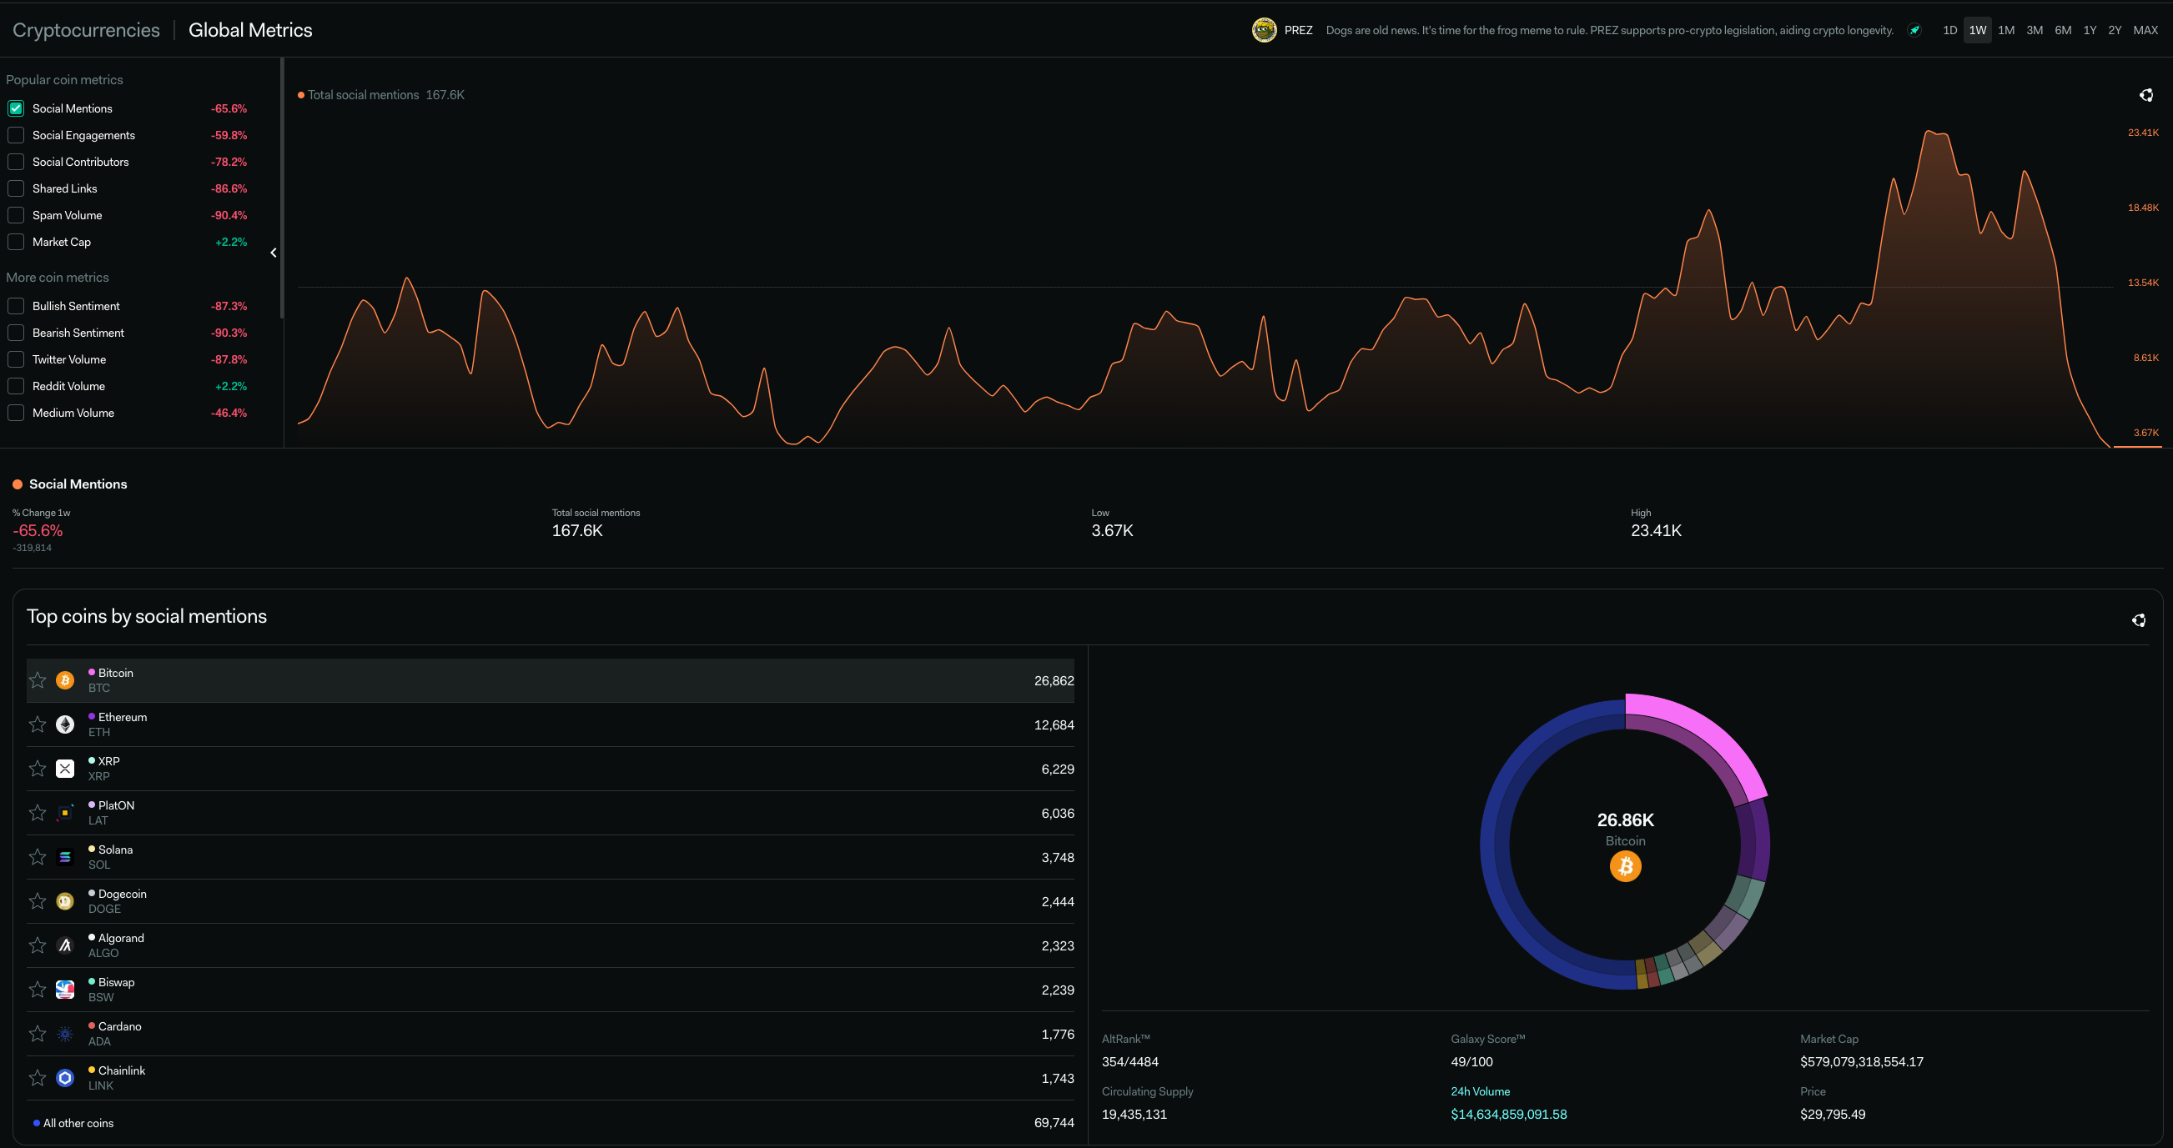Switch the timeframe to 1M
The width and height of the screenshot is (2173, 1148).
click(x=2006, y=30)
